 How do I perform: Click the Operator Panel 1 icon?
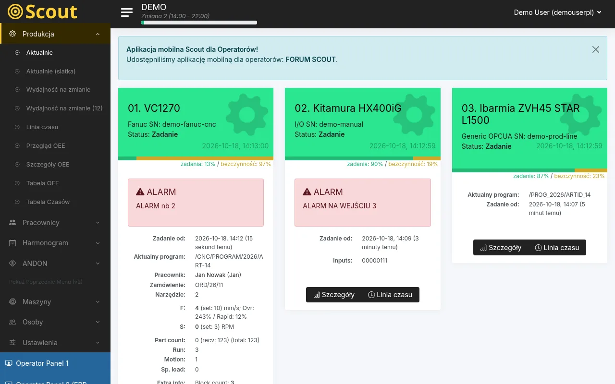(x=9, y=363)
